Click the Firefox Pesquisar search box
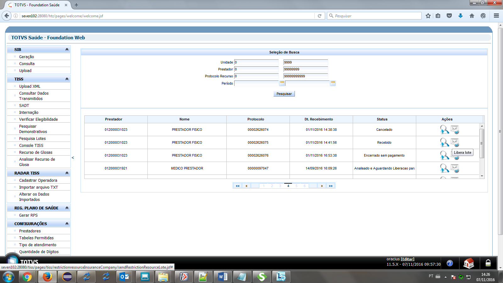 [x=374, y=16]
